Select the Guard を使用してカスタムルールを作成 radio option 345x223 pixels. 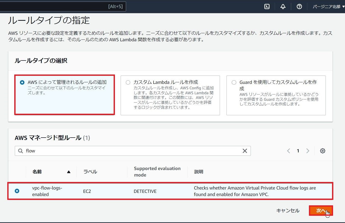point(234,82)
